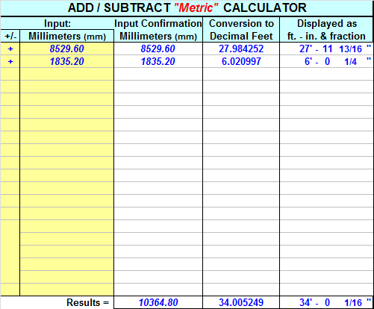
Task: Click the Results = label
Action: tap(87, 302)
